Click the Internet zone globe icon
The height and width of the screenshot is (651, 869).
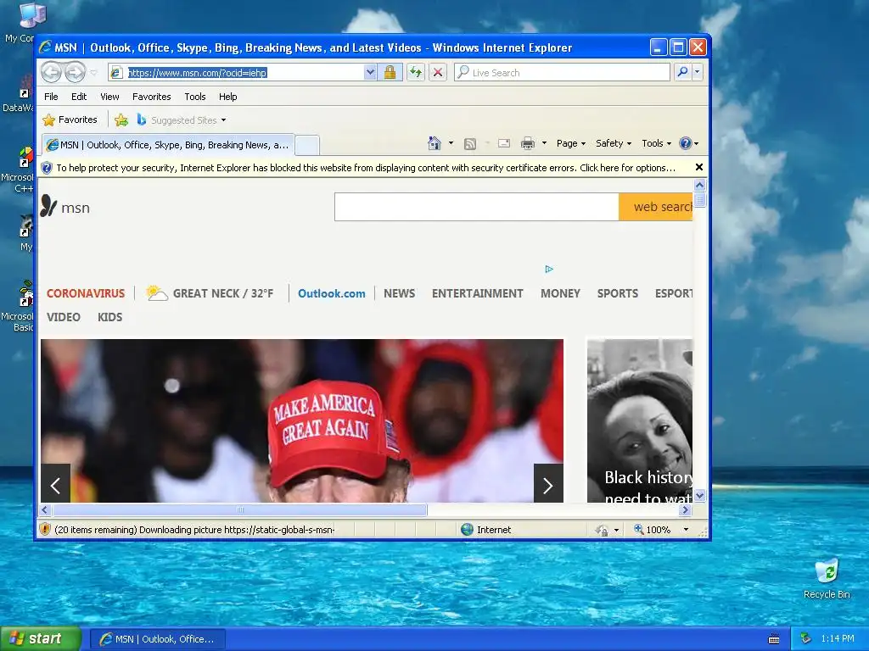(x=467, y=529)
